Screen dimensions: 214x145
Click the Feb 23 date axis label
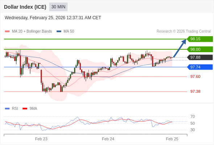click(x=41, y=139)
